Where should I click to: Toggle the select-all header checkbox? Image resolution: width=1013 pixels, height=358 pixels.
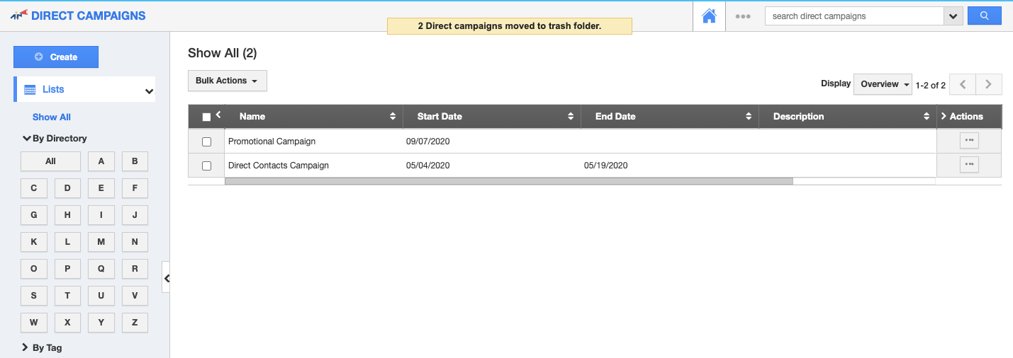[206, 117]
